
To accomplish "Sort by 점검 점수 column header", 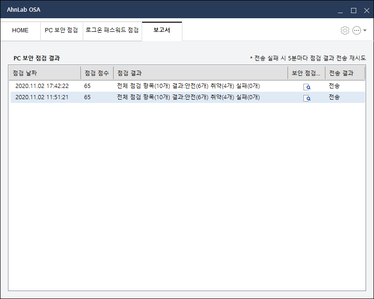I will click(97, 73).
